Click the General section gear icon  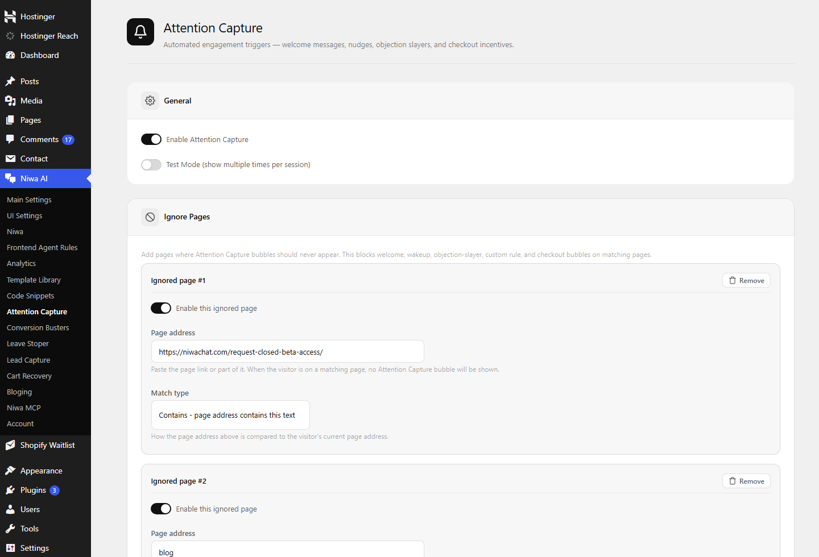coord(150,101)
